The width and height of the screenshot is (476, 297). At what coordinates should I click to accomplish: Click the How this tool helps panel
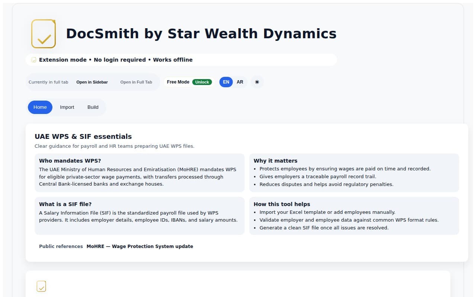point(354,216)
